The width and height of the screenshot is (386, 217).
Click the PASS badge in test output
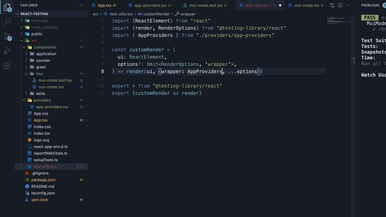pyautogui.click(x=370, y=17)
